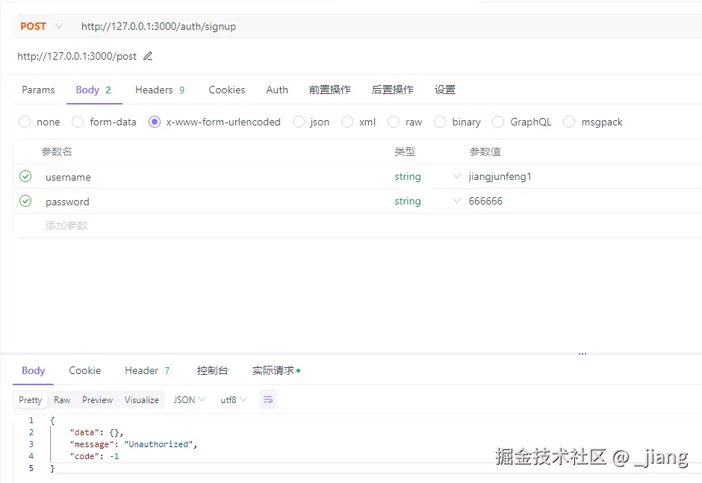
Task: Click the request name http://127.0.0.1:3000/post
Action: point(77,56)
